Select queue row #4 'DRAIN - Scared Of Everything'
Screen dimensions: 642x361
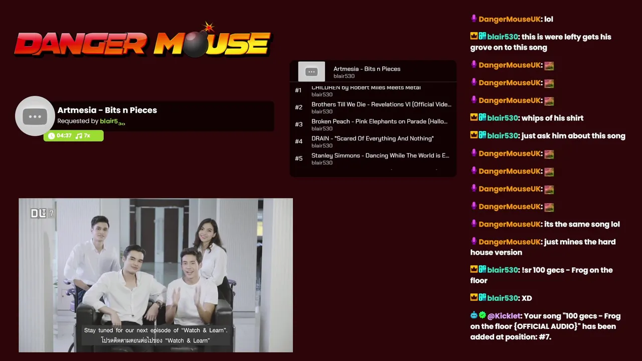coord(373,142)
